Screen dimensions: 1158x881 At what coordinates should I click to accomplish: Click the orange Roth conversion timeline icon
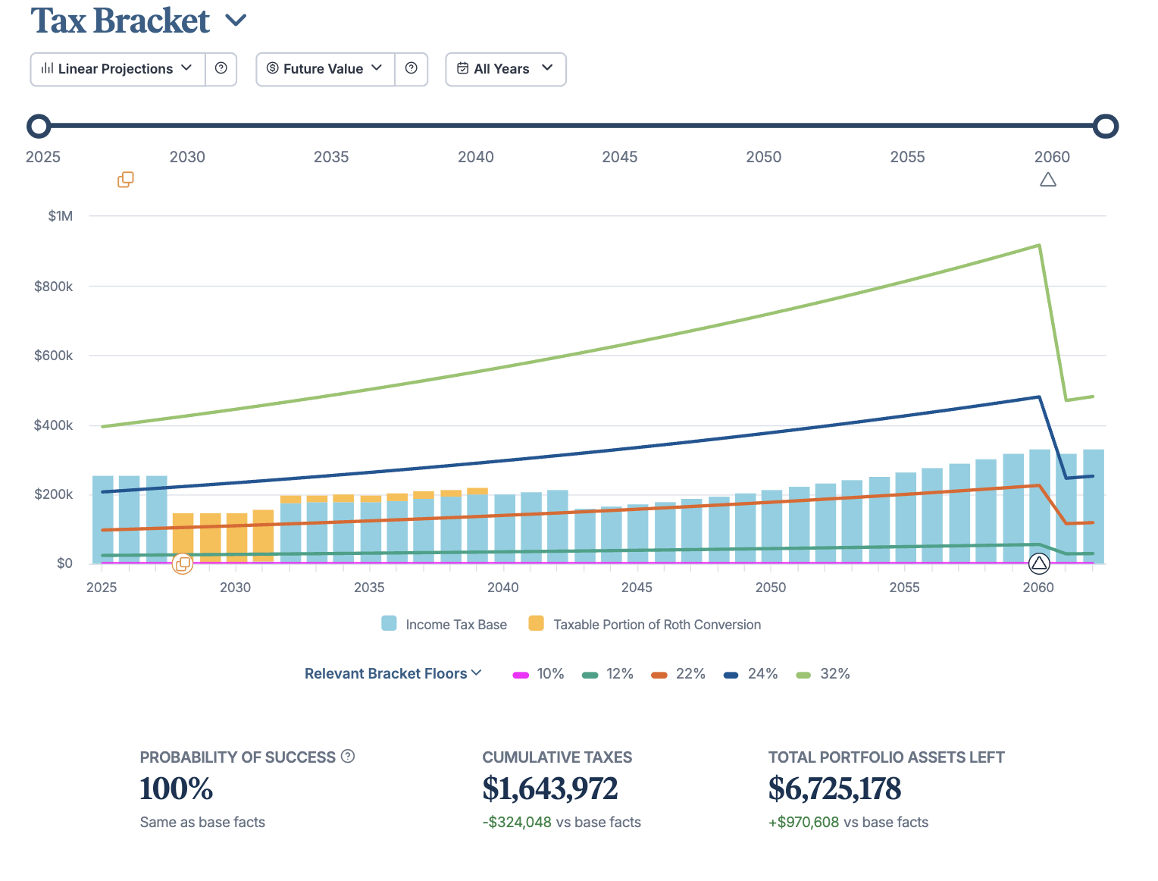(x=126, y=180)
